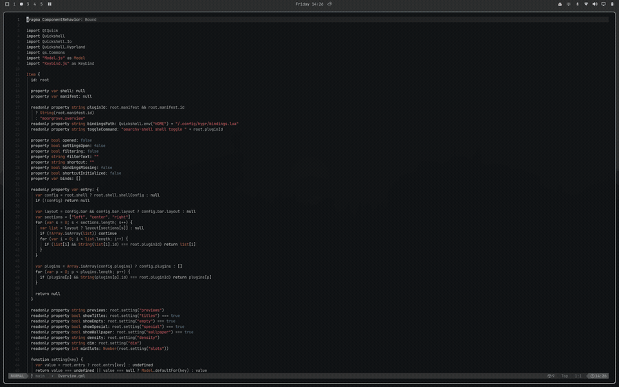
Task: Click the import qs.Commons line
Action: click(45, 52)
